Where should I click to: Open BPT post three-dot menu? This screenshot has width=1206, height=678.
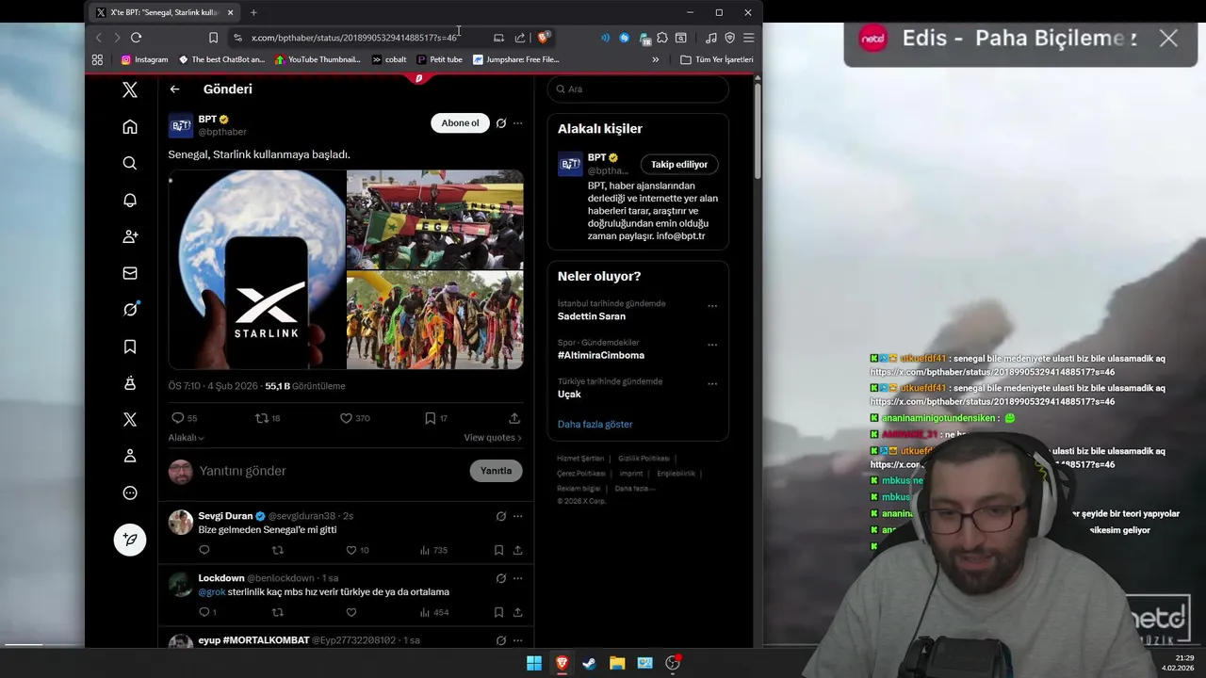[x=517, y=123]
